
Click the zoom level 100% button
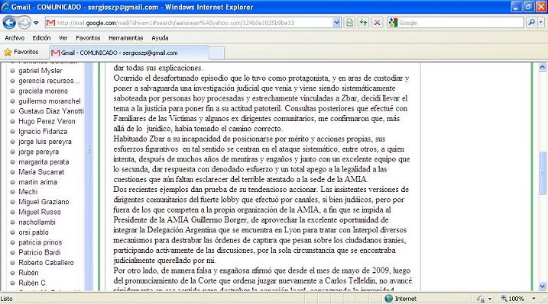tap(513, 299)
